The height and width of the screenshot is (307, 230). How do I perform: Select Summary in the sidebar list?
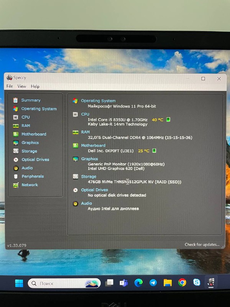[31, 100]
